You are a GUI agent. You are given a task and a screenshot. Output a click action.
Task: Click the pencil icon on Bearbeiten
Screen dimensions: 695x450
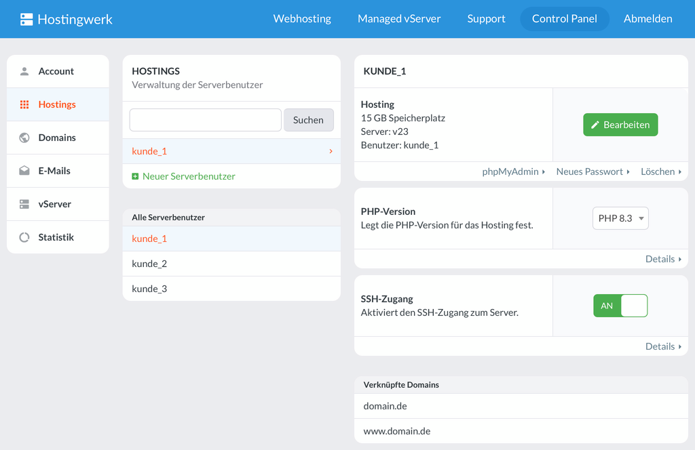(595, 125)
